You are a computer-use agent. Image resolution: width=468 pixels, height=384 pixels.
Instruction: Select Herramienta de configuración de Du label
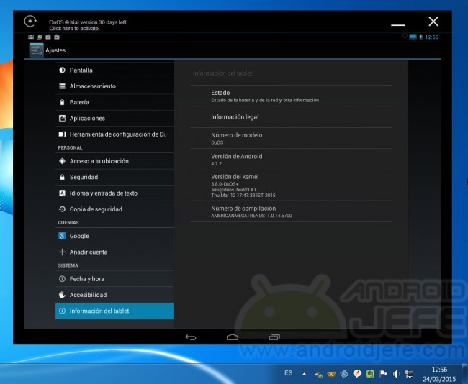118,134
